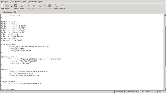166x93 pixels.
Task: Open a file with the Open icon
Action: tap(8, 7)
